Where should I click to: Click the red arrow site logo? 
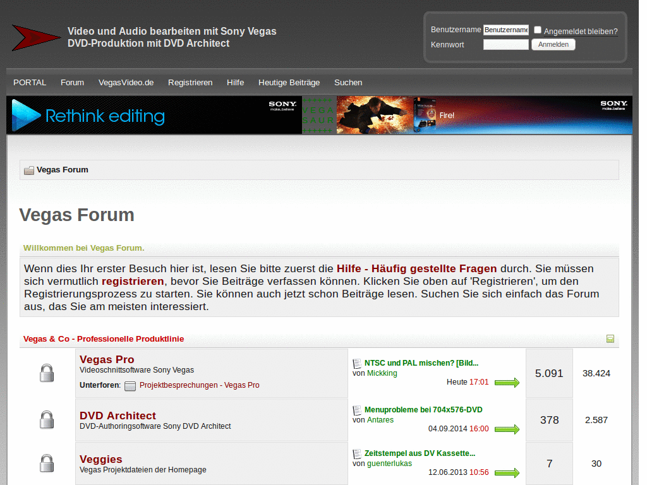[x=36, y=37]
